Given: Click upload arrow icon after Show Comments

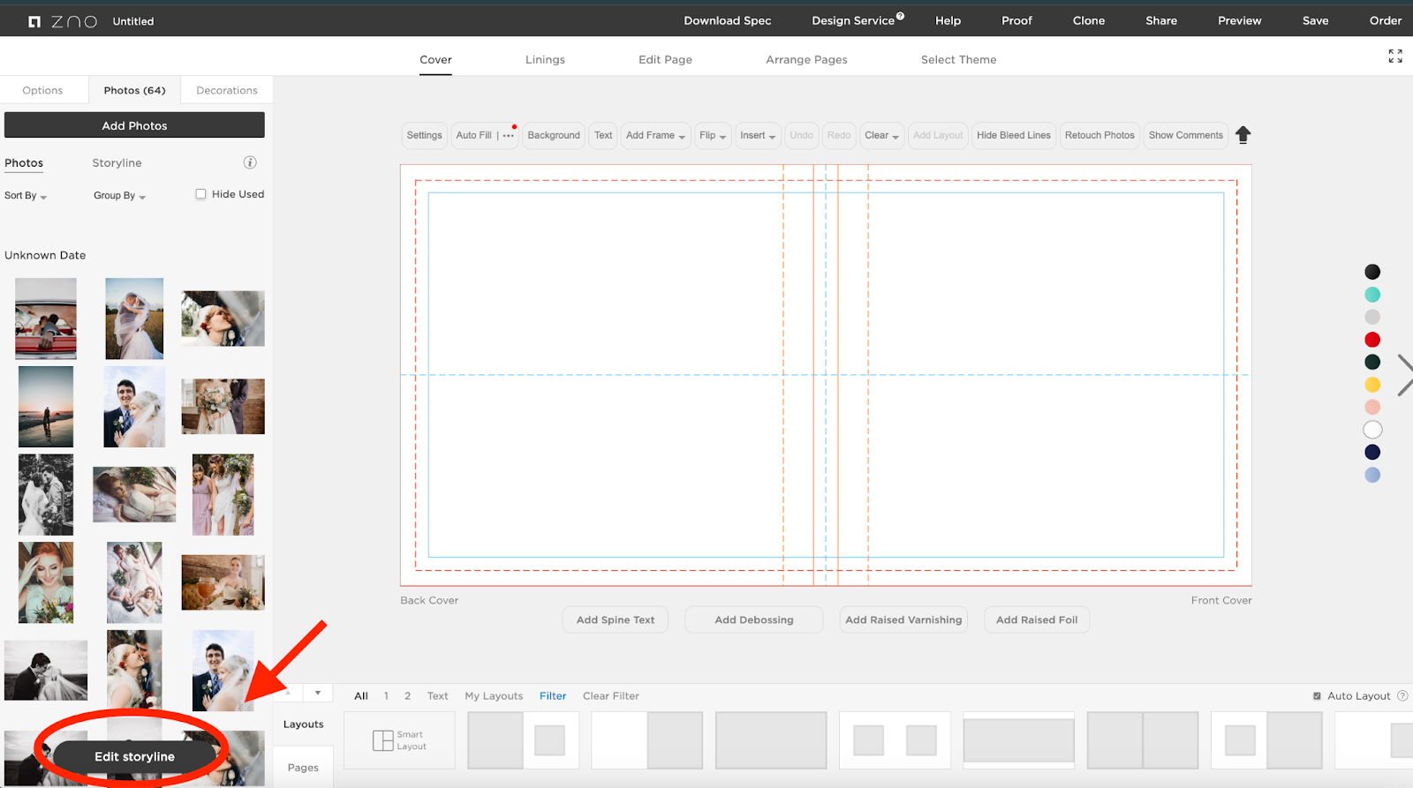Looking at the screenshot, I should click(x=1243, y=135).
